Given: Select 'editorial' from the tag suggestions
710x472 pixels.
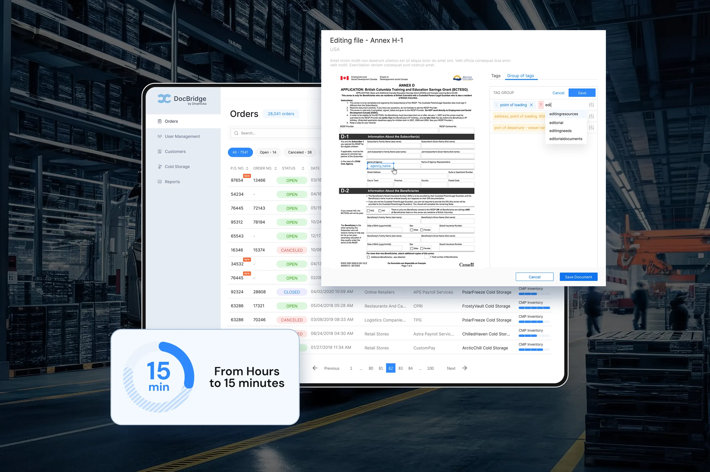Looking at the screenshot, I should 556,123.
